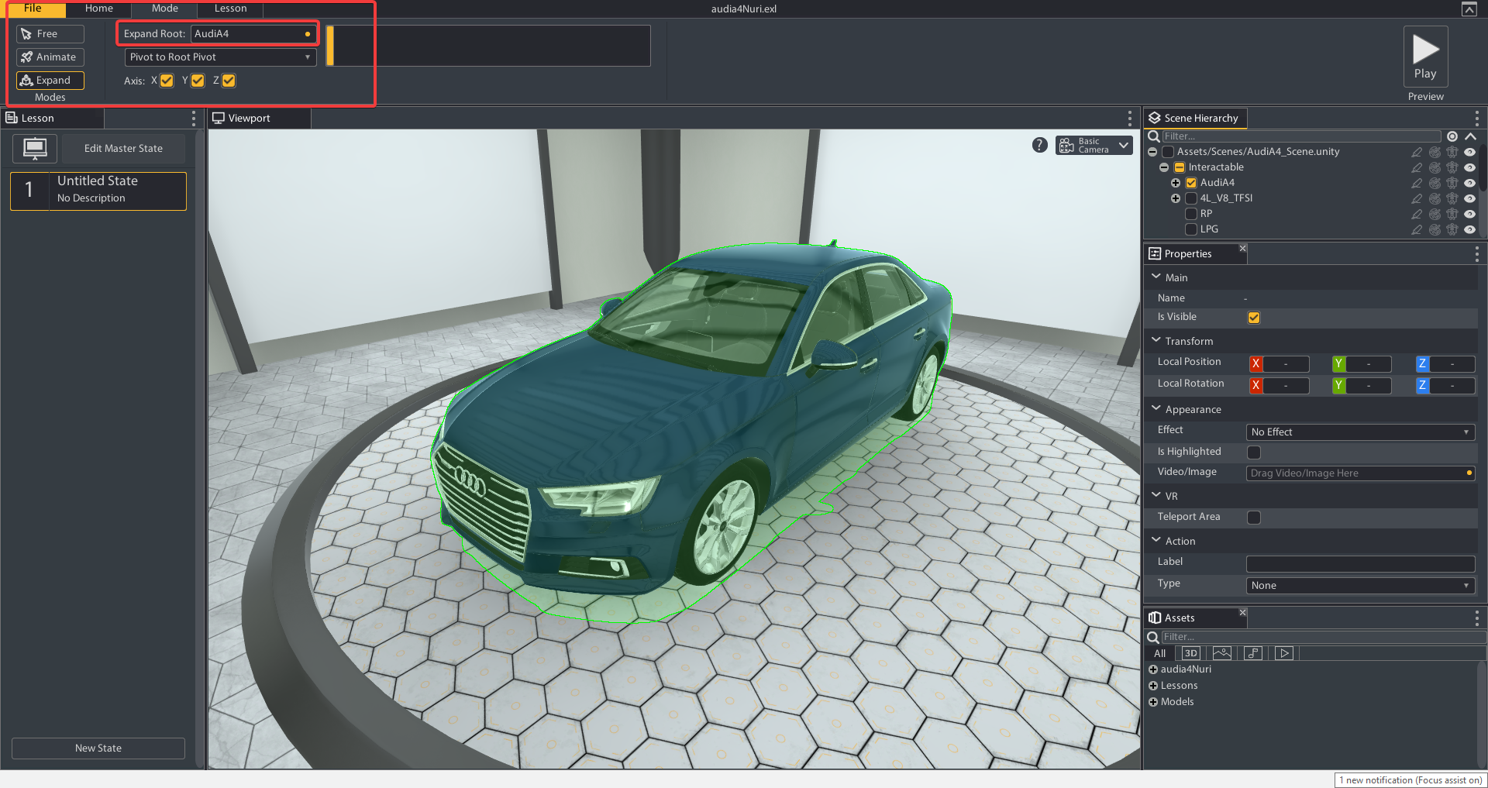Hide AudiA4 using its eye icon
The height and width of the screenshot is (788, 1488).
(1469, 183)
